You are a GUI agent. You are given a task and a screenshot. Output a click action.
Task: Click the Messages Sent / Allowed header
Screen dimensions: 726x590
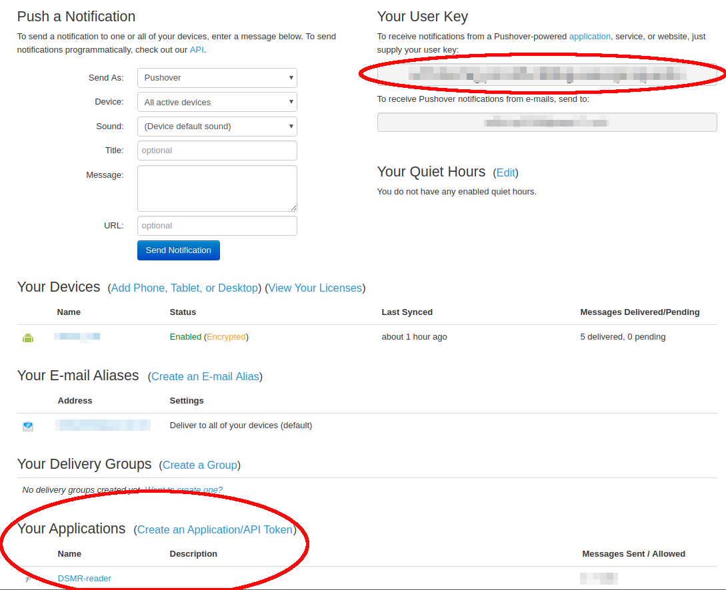(x=634, y=554)
